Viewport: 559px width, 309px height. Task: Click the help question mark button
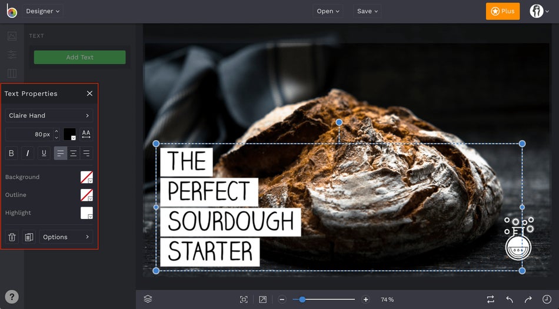pos(12,297)
